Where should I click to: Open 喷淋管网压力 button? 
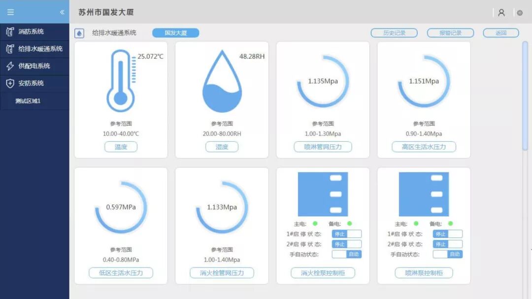pyautogui.click(x=323, y=147)
